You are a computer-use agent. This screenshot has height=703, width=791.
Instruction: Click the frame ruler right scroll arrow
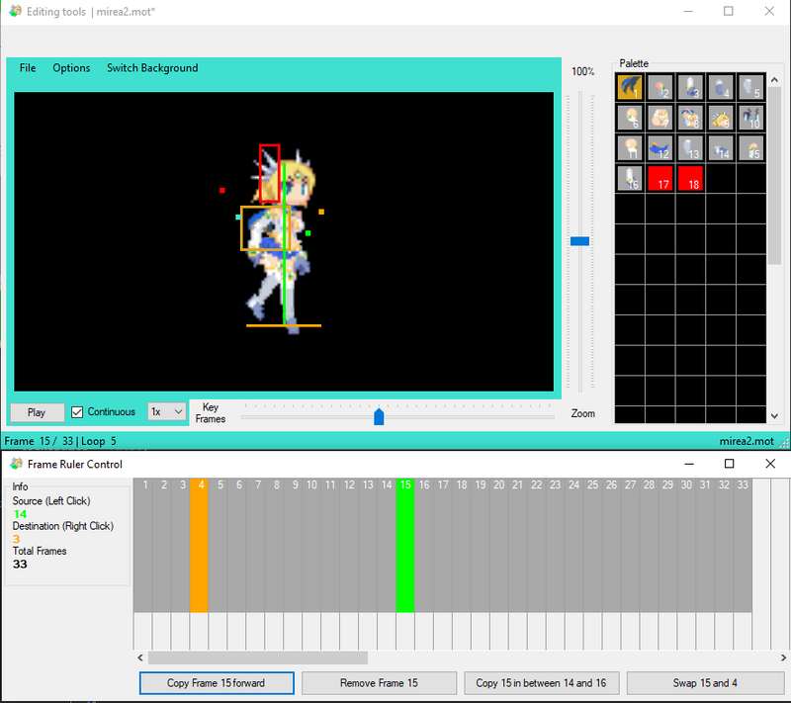(x=783, y=658)
